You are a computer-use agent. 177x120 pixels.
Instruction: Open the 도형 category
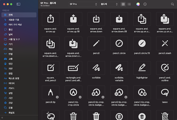click(x=19, y=108)
